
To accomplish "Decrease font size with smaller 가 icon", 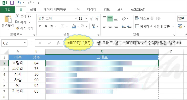I will click(97, 19).
